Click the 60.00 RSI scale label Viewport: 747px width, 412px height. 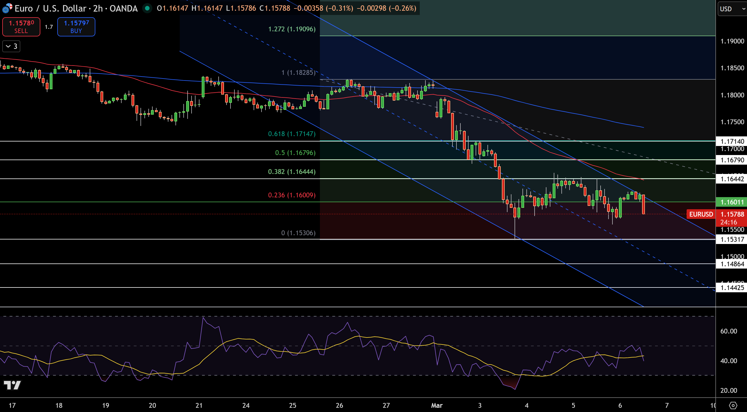point(728,331)
